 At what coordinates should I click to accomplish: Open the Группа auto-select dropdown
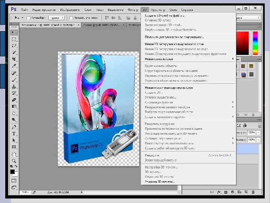57,18
